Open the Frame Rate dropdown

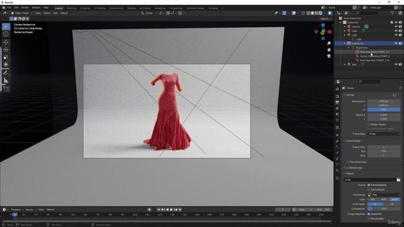(x=384, y=134)
